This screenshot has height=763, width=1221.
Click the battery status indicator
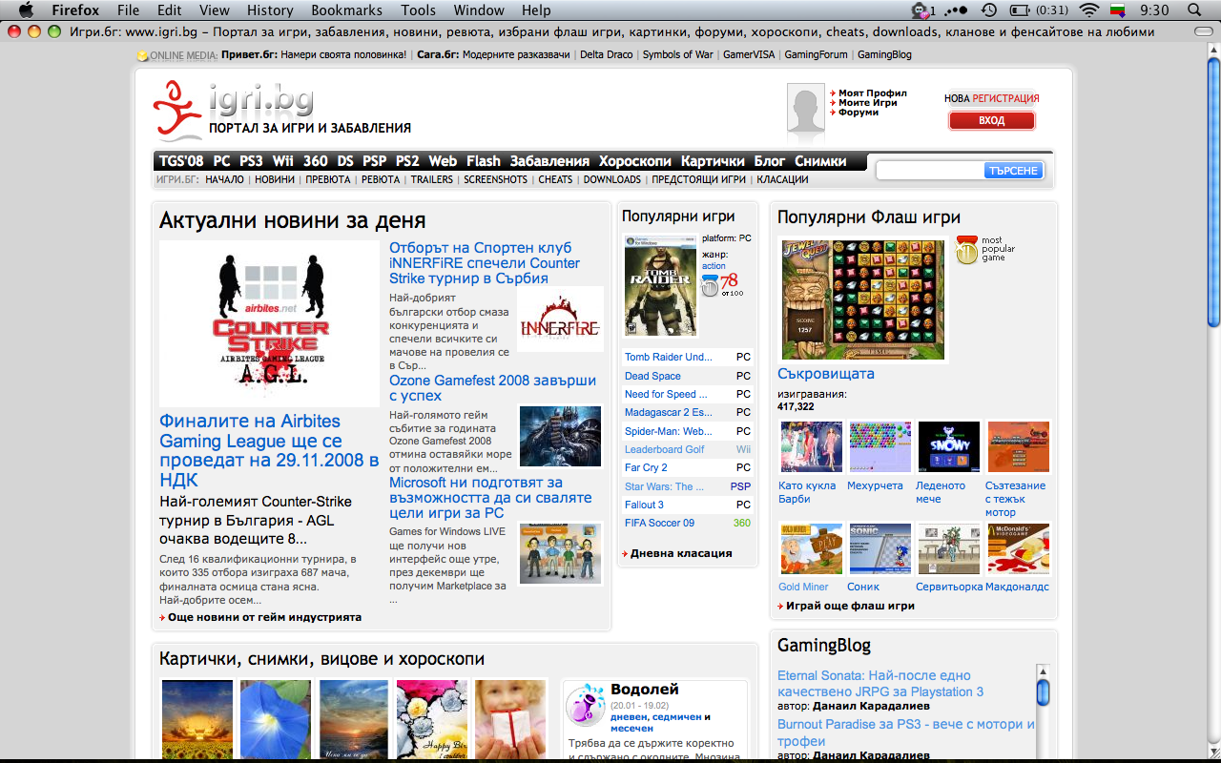pos(1038,10)
